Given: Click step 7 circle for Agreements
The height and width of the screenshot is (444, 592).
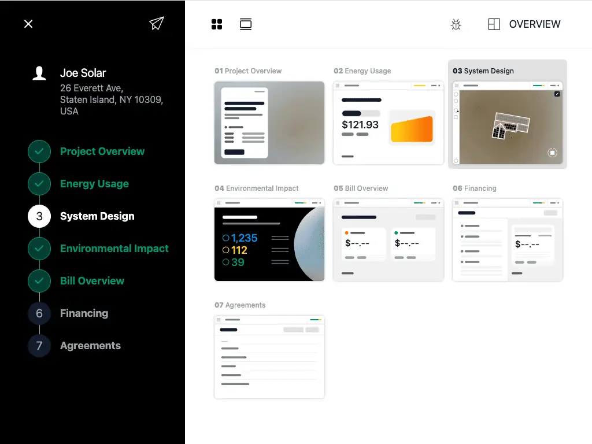Looking at the screenshot, I should tap(39, 346).
